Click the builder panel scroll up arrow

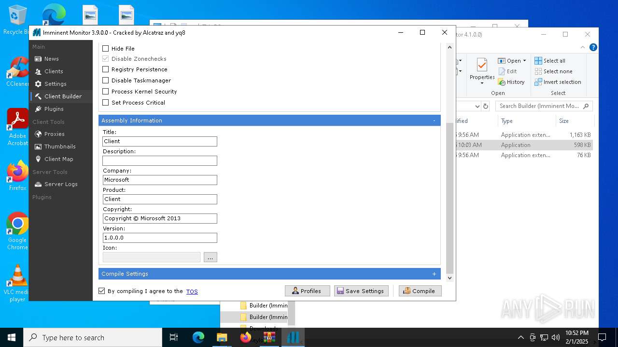(x=449, y=47)
